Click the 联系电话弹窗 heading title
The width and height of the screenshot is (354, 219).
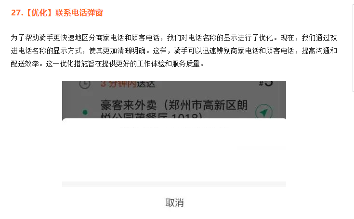point(79,13)
